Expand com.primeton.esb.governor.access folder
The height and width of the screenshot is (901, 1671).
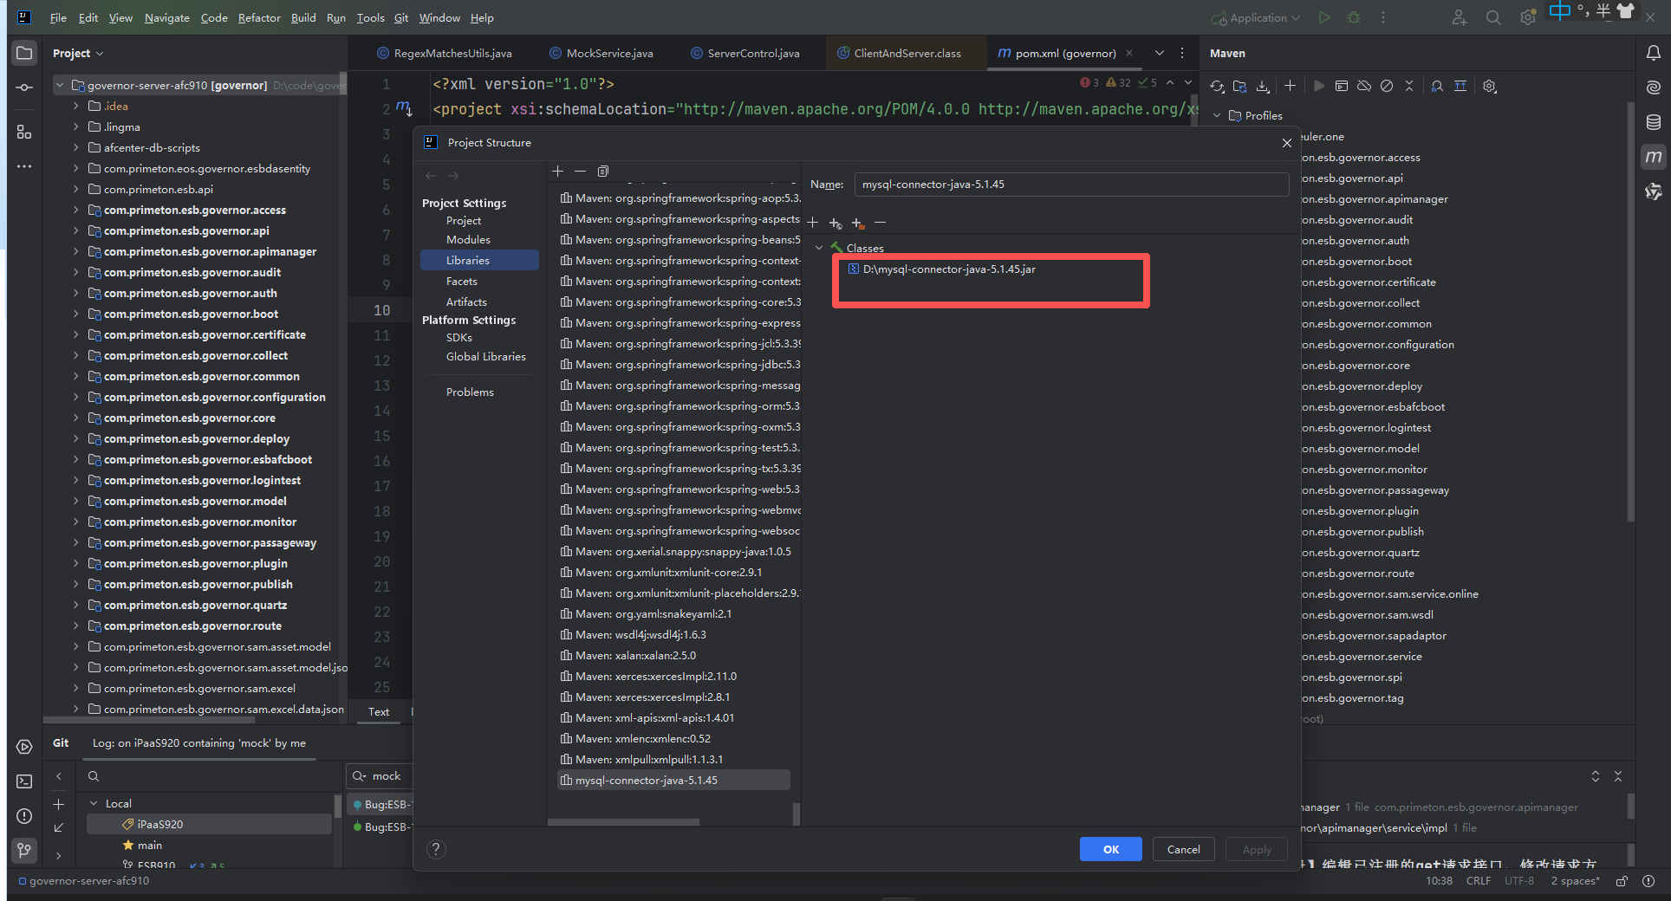(76, 210)
